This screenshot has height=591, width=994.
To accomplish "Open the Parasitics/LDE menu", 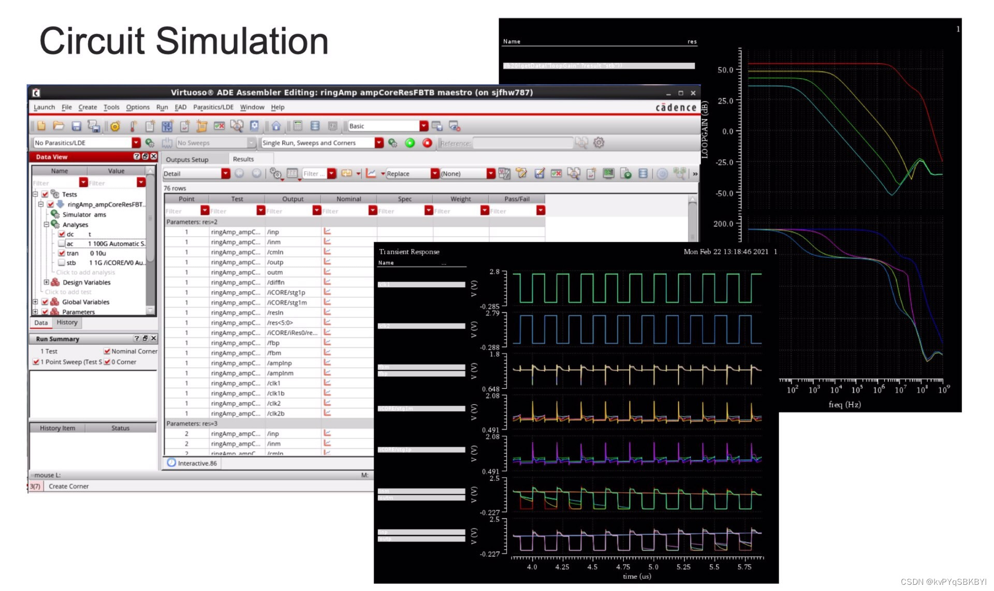I will (213, 107).
